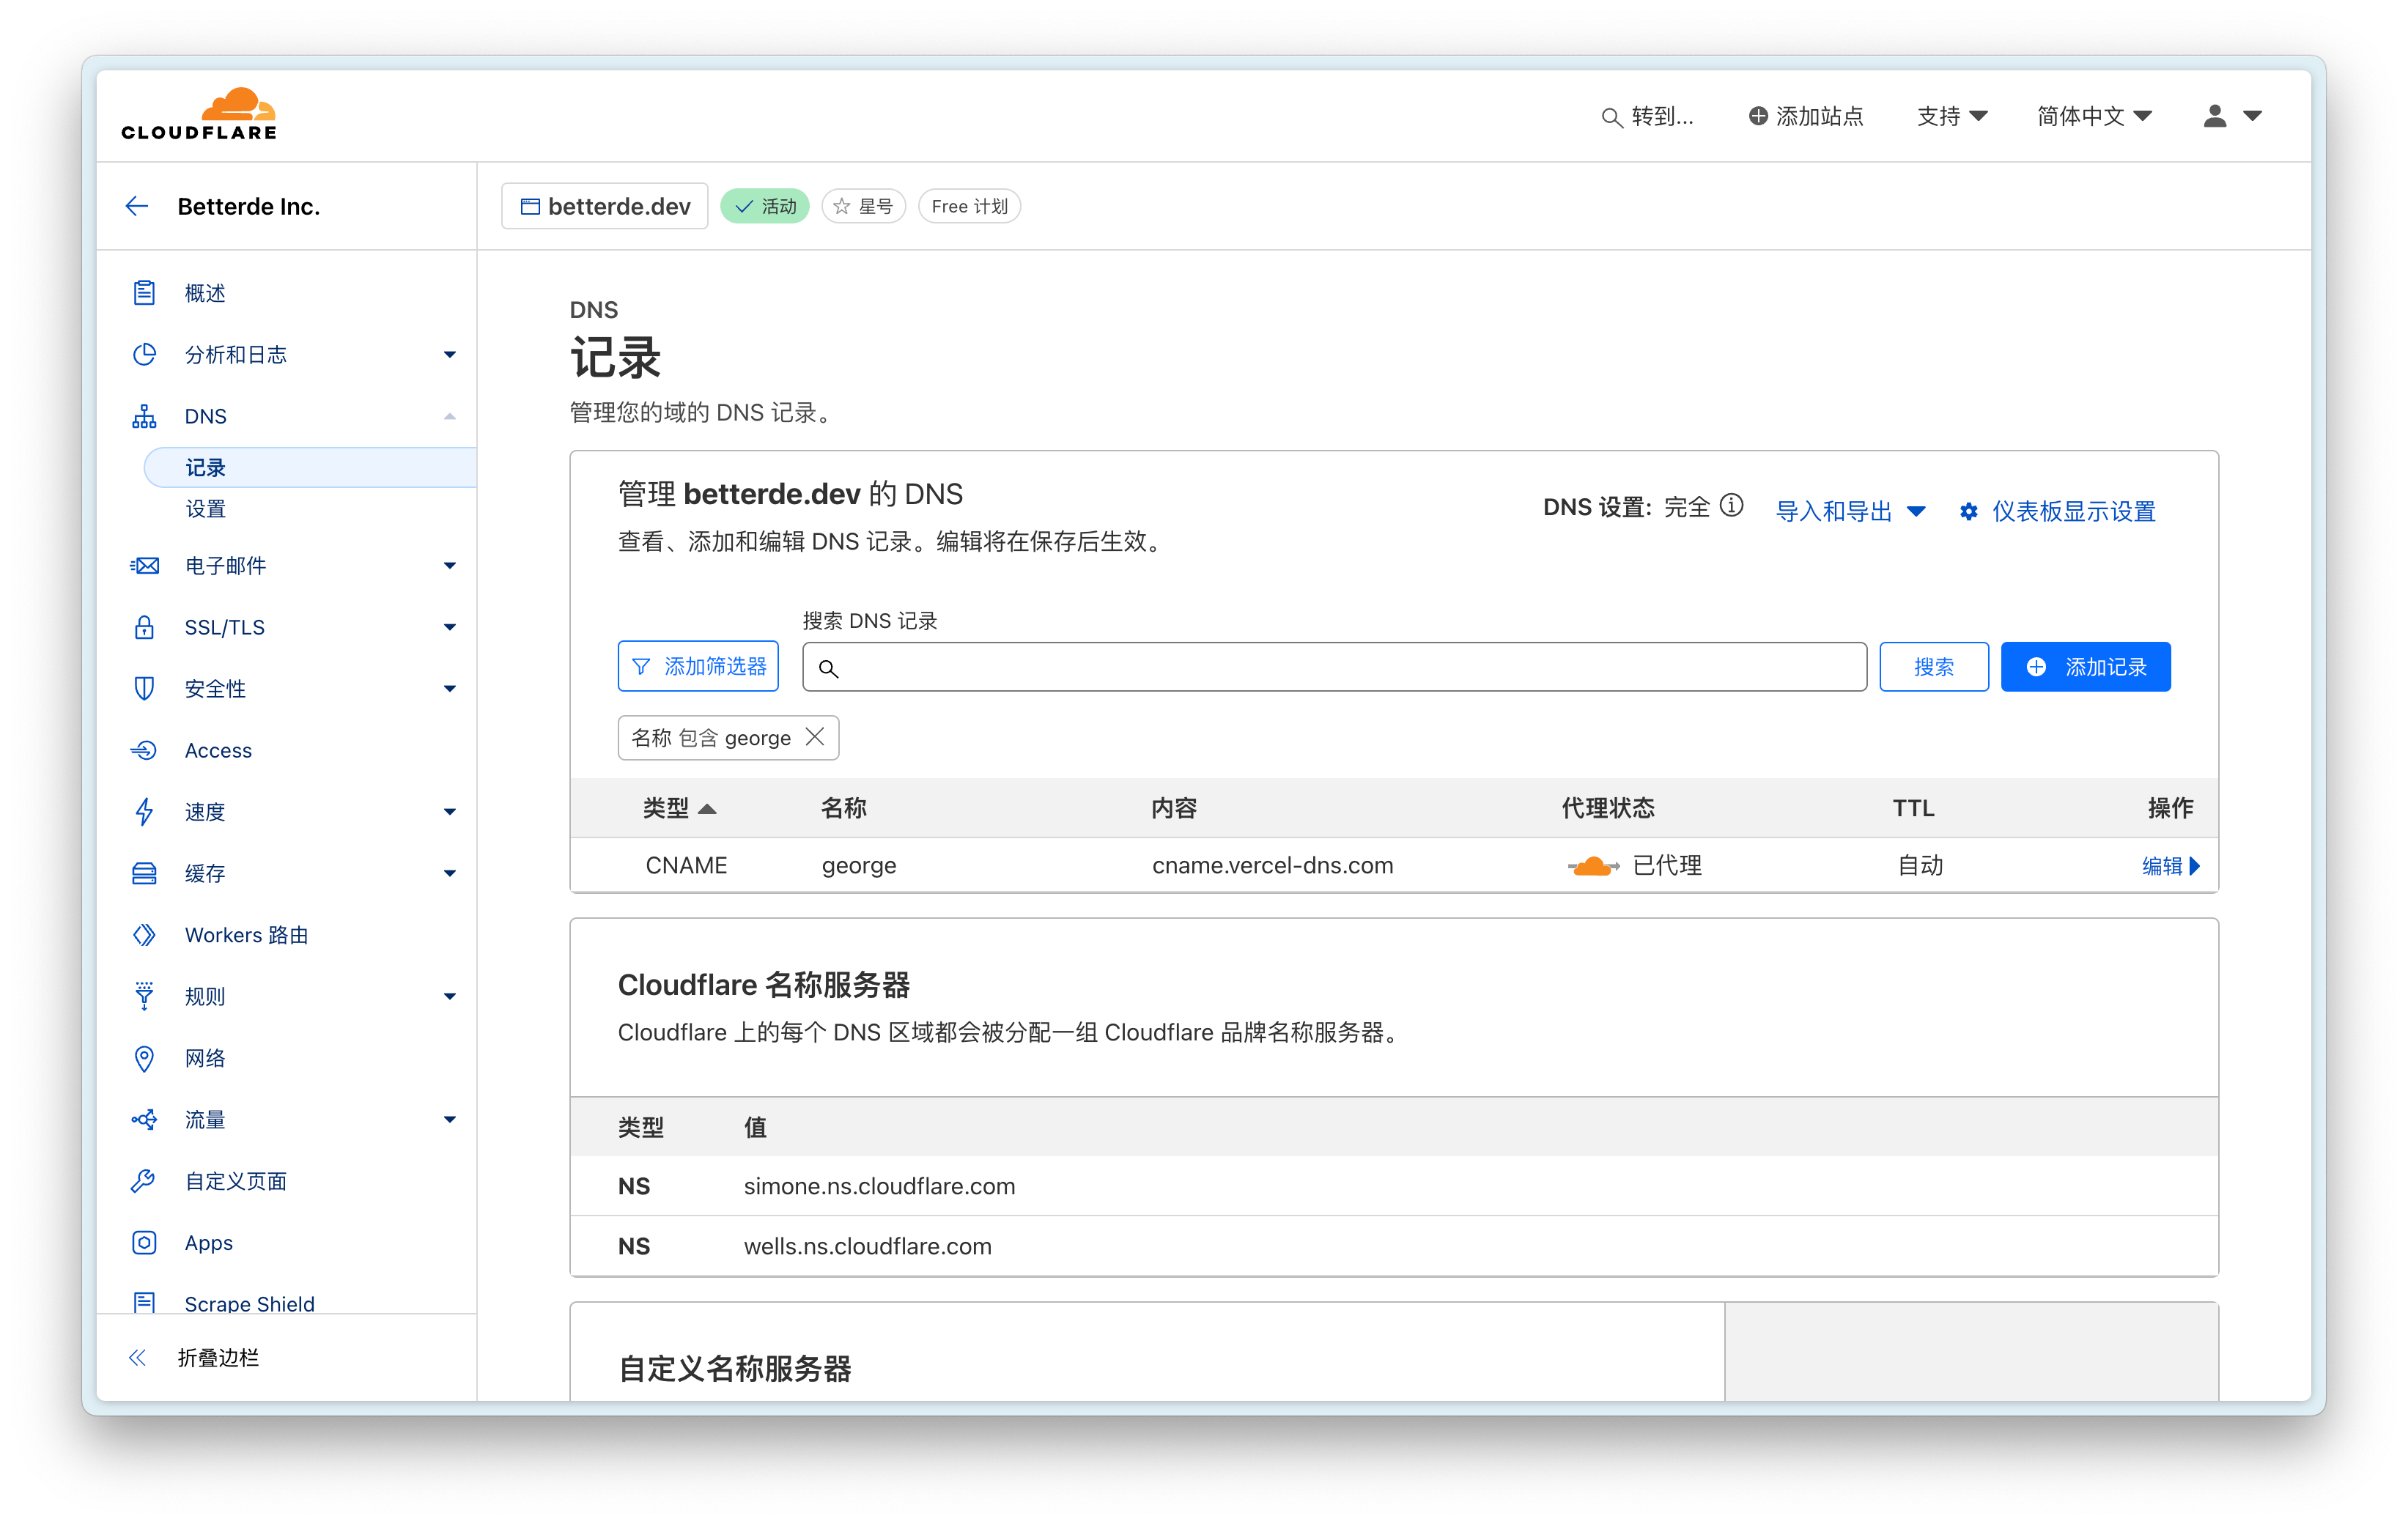Open the 自定义页面 sidebar item
2408x1524 pixels.
pyautogui.click(x=236, y=1181)
